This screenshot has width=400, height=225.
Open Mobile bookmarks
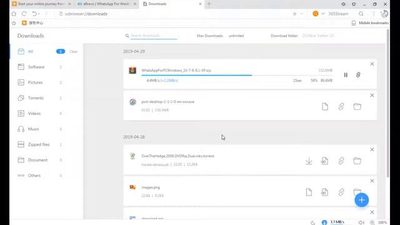(x=371, y=23)
